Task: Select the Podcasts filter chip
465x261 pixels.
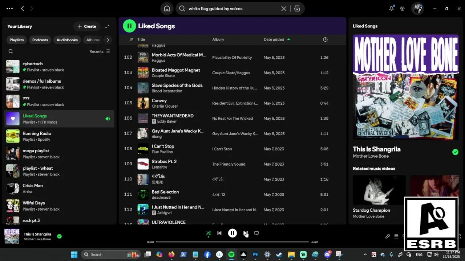Action: pos(40,40)
